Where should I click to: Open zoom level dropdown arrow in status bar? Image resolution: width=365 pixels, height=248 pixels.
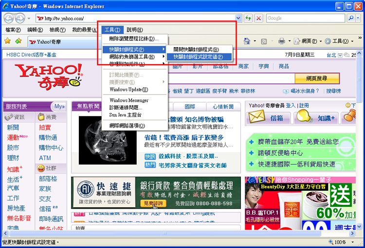[353, 242]
